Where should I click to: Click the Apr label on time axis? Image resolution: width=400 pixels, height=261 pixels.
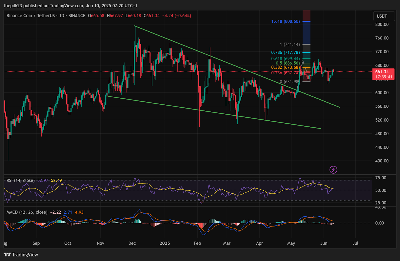pyautogui.click(x=259, y=243)
